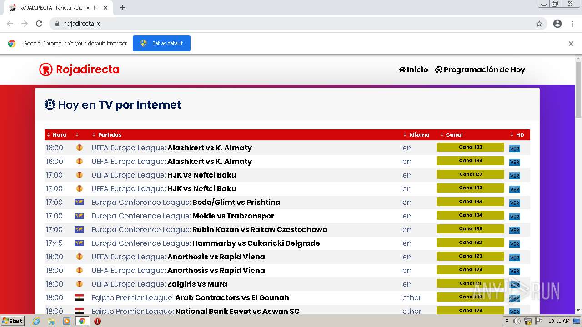The height and width of the screenshot is (327, 582).
Task: Click the Rubin Kazan vs Rakow Czestochowa match
Action: tap(260, 229)
